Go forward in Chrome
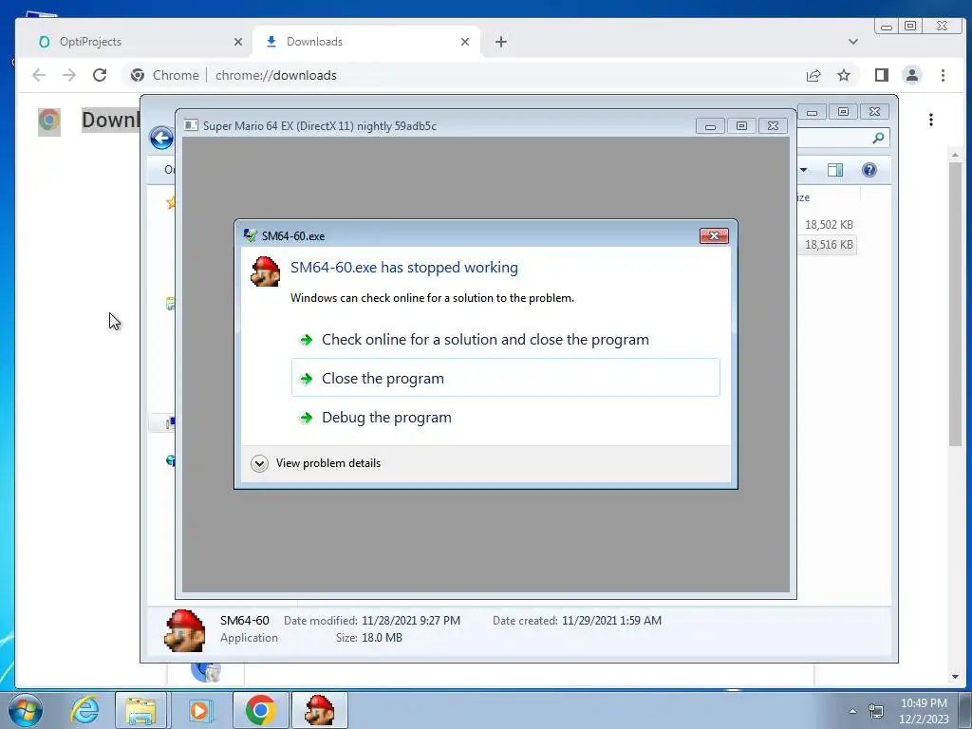The width and height of the screenshot is (972, 729). tap(68, 75)
